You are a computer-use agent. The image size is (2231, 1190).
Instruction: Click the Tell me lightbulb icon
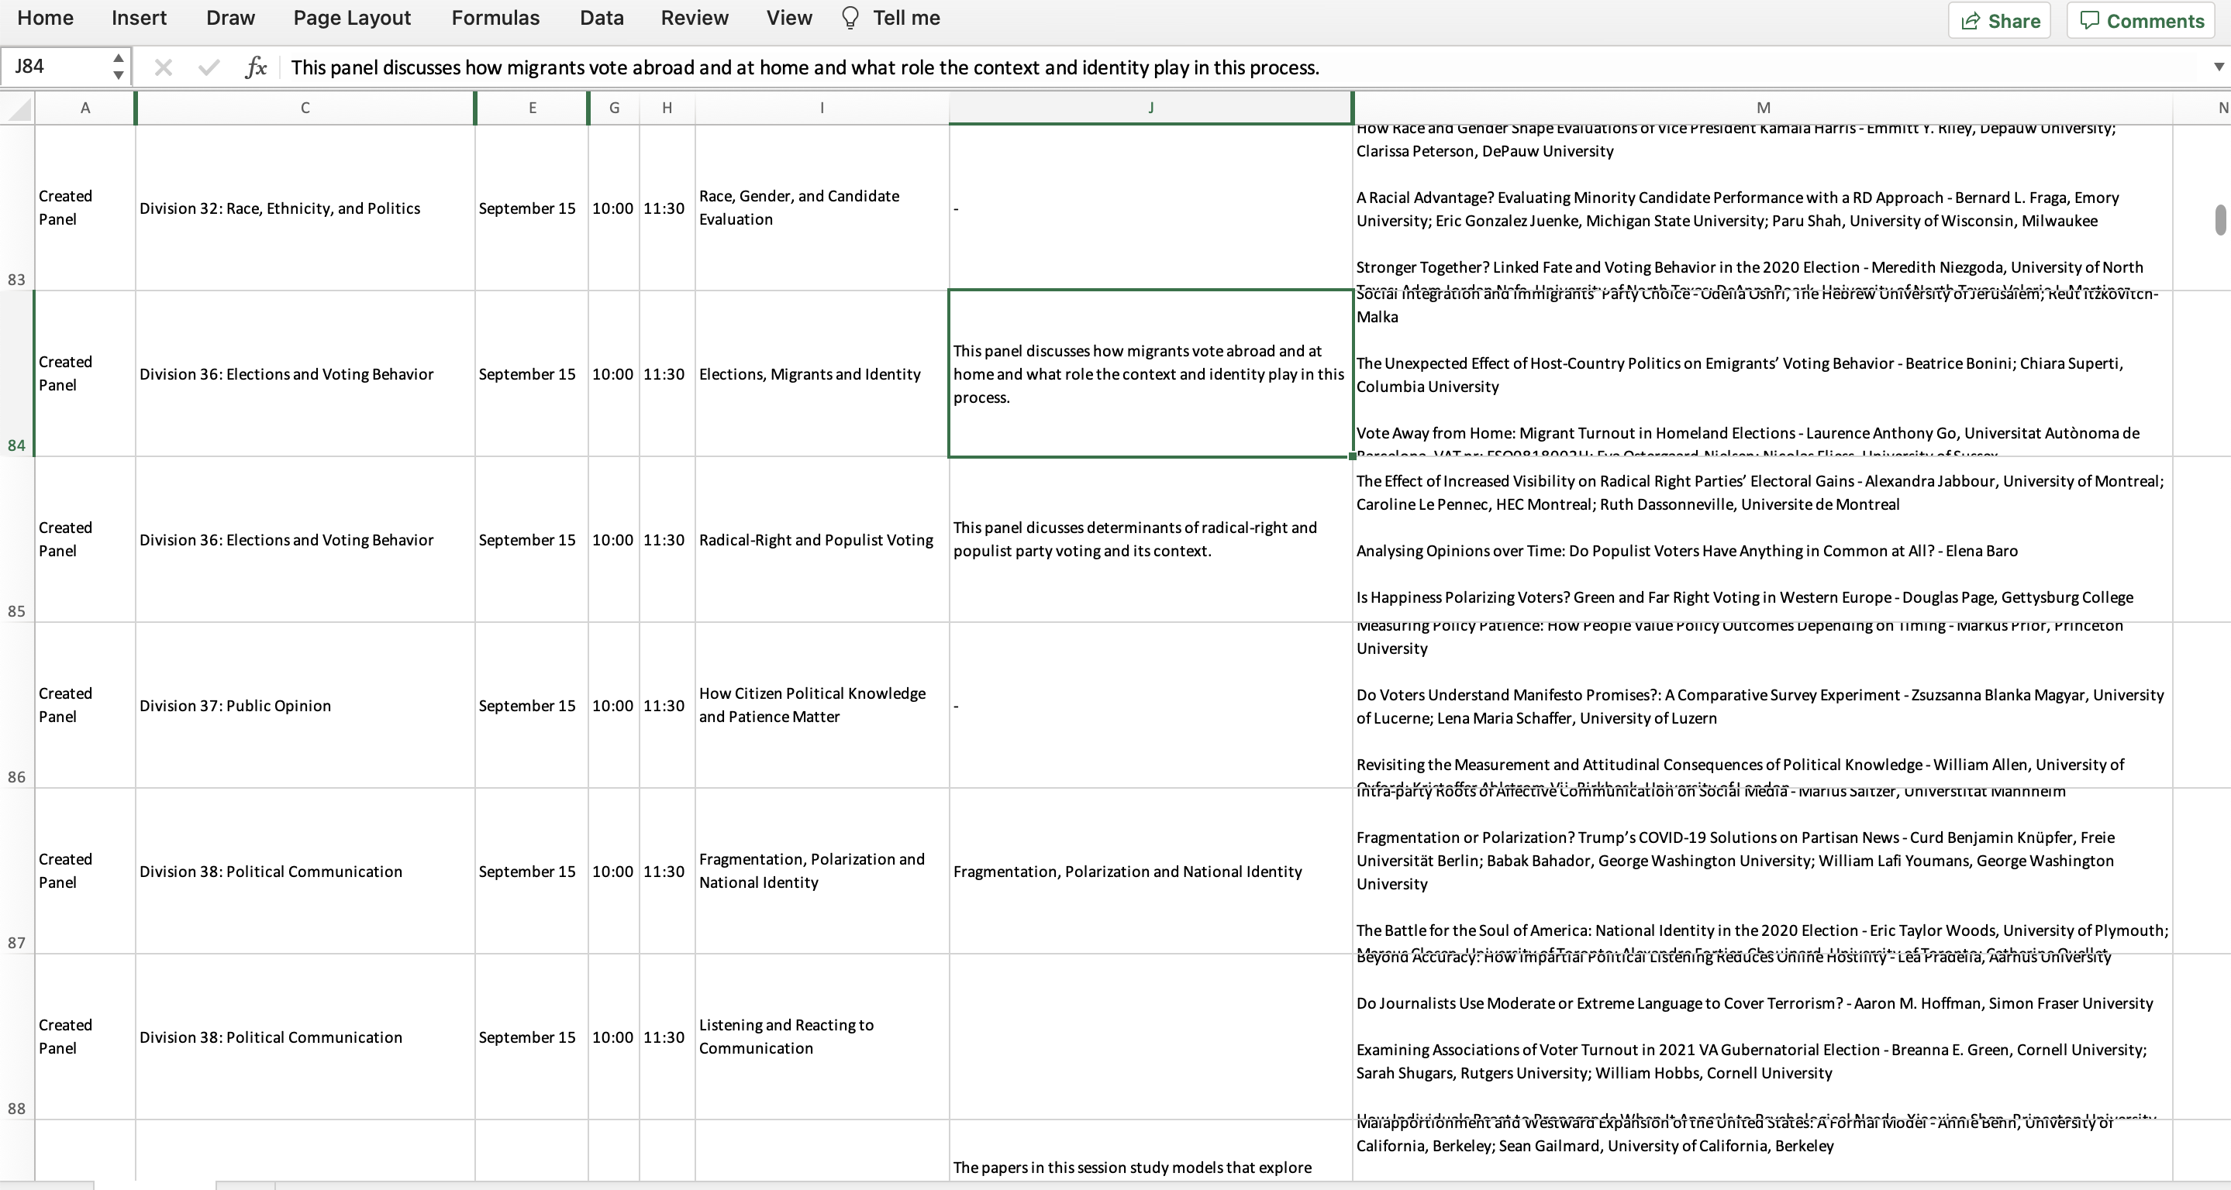tap(850, 18)
